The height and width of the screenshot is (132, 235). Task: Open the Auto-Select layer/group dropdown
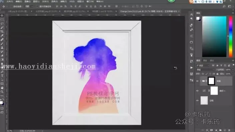point(29,6)
